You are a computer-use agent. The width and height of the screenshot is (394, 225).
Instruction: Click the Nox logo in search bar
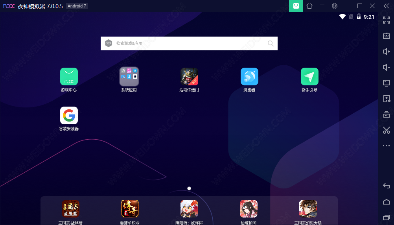108,43
